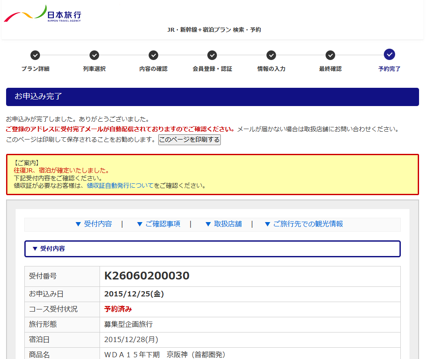Print the page with このページを印刷する button
The width and height of the screenshot is (426, 359).
[x=190, y=140]
